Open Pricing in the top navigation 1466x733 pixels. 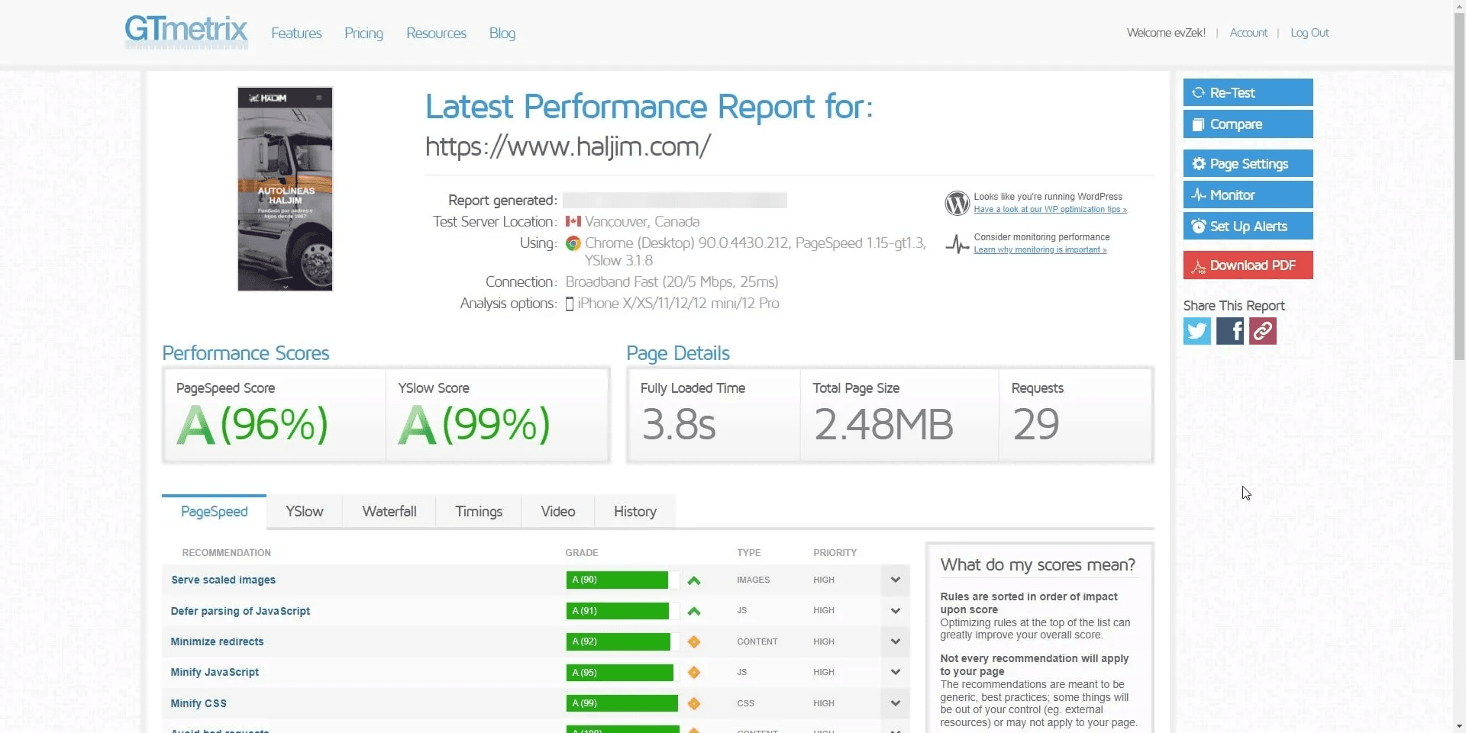pos(363,34)
